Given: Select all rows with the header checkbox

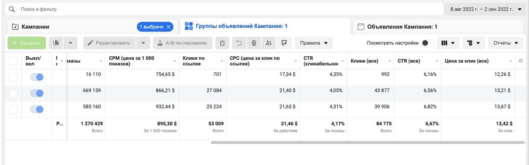Looking at the screenshot, I should coord(13,61).
